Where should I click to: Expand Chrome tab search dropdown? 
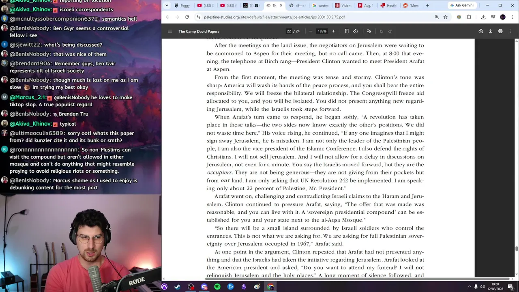167,6
